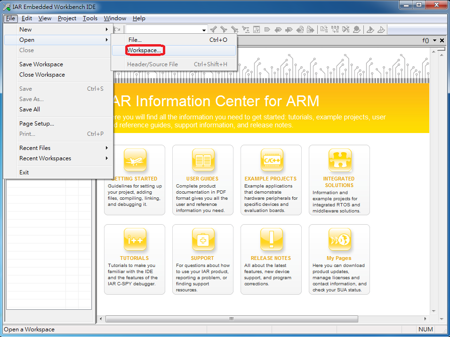Open the File menu in the menu bar
This screenshot has height=337, width=450.
click(11, 18)
